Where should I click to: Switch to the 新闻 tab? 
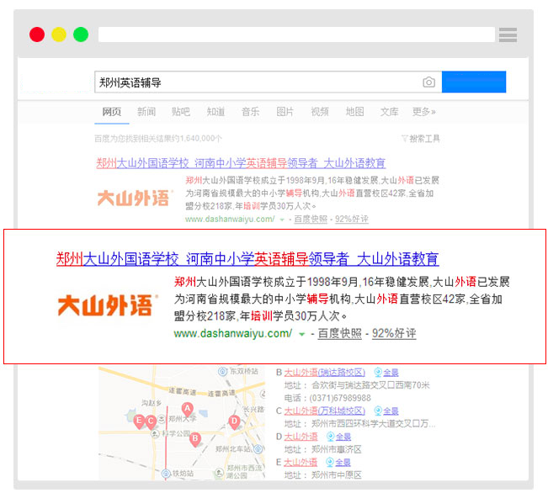click(146, 112)
